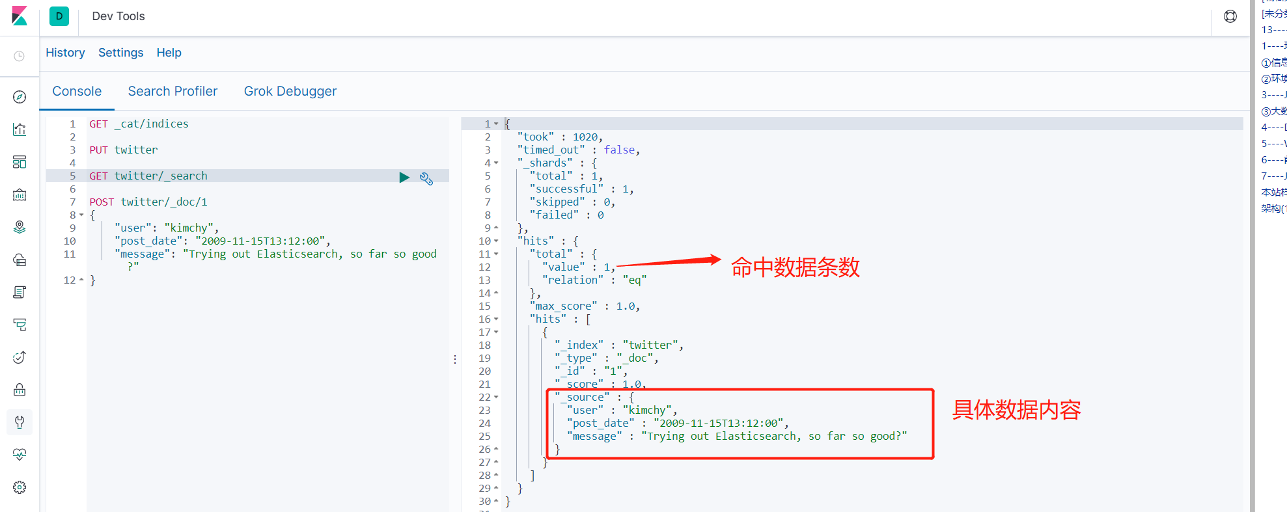Open APM from the sidebar

click(20, 325)
